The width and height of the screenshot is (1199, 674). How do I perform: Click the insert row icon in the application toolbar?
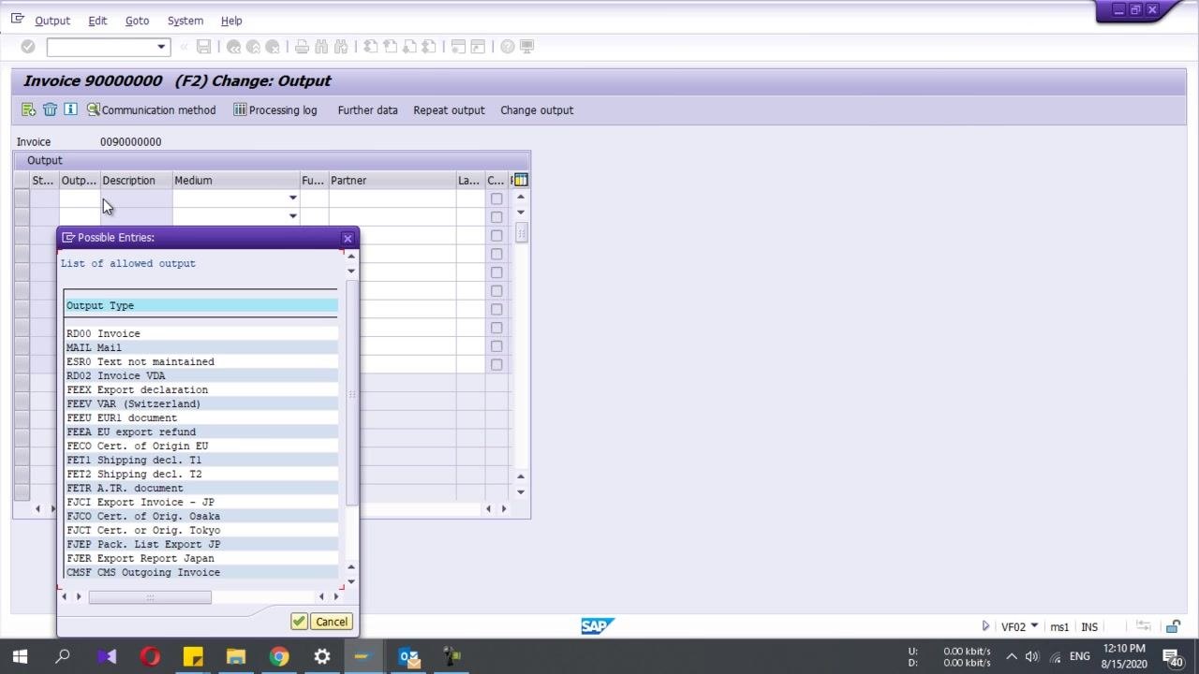pyautogui.click(x=29, y=110)
